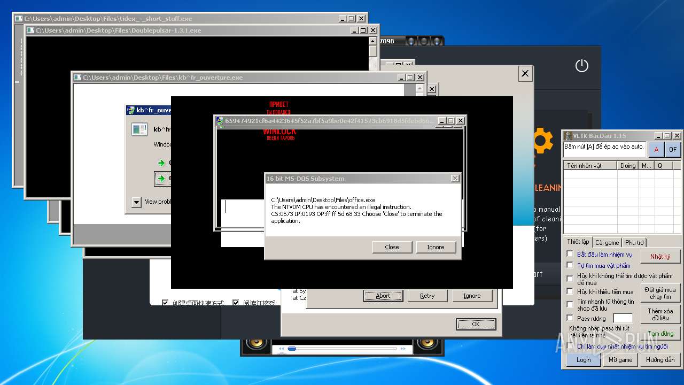Click the Mở game button

(620, 360)
